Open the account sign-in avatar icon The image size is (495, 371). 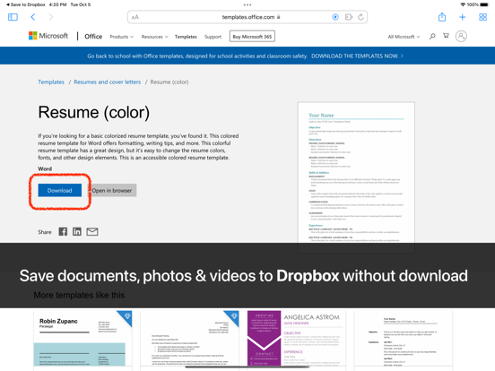[x=461, y=36]
